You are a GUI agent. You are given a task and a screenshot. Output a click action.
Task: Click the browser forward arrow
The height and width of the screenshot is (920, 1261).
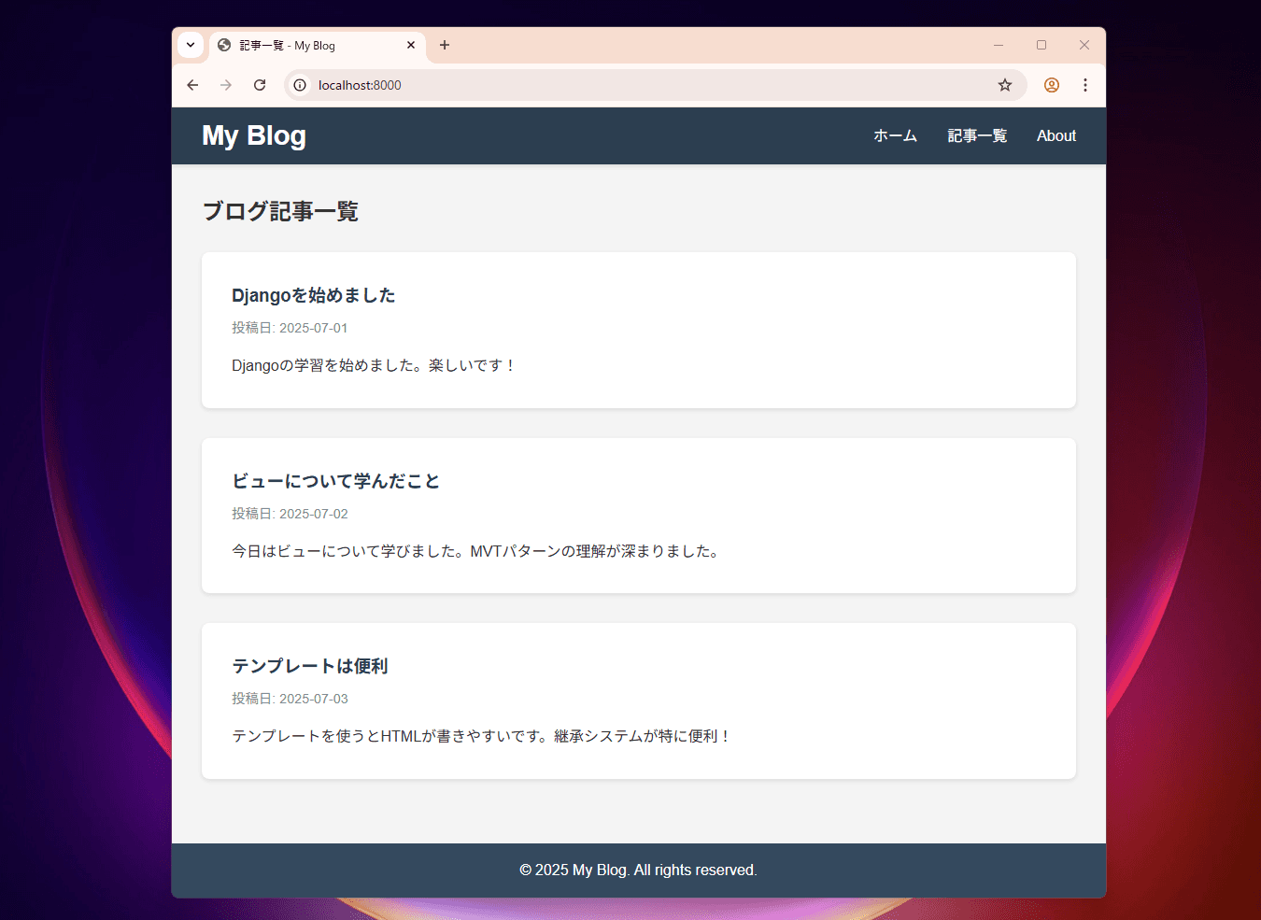coord(226,85)
